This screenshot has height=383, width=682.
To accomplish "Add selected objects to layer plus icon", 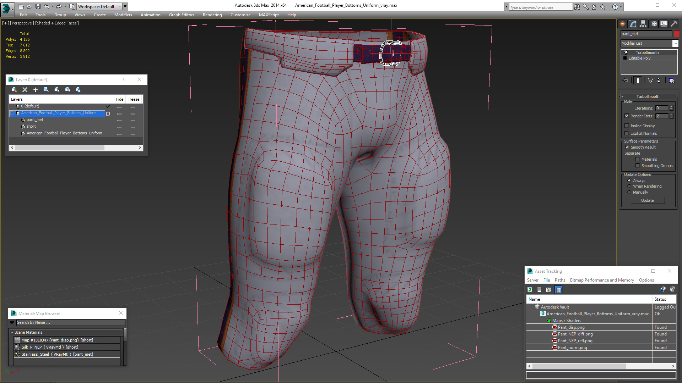I will [36, 90].
